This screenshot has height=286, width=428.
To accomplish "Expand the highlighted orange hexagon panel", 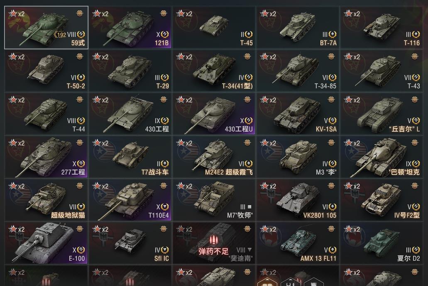I will pyautogui.click(x=267, y=282).
